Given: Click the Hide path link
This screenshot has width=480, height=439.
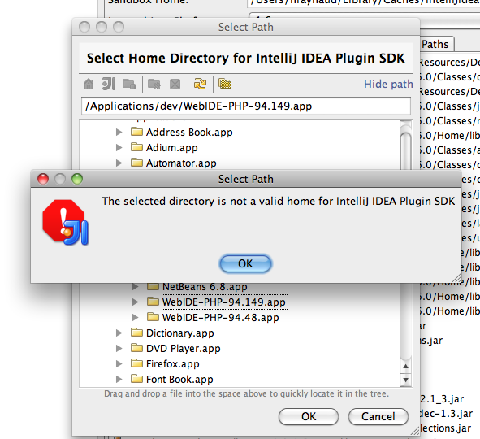Looking at the screenshot, I should point(388,84).
